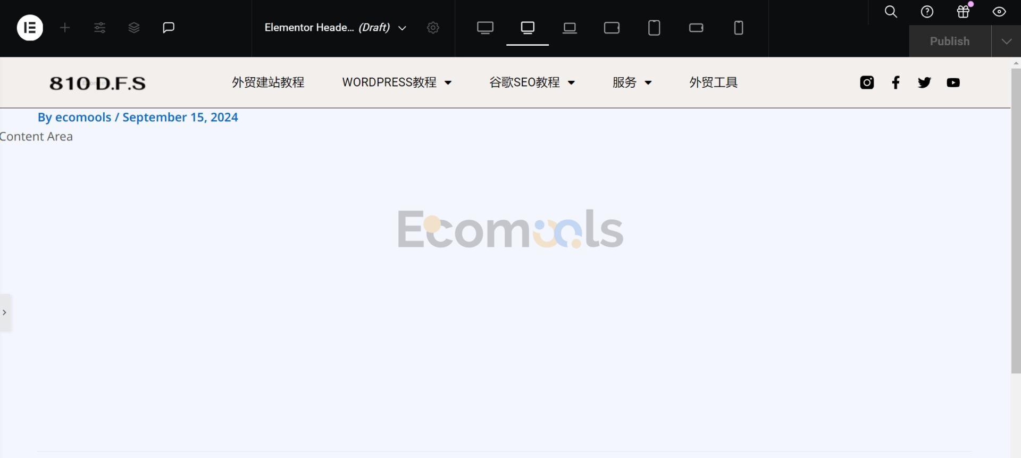Open the Structure layers panel
1021x458 pixels.
click(134, 28)
